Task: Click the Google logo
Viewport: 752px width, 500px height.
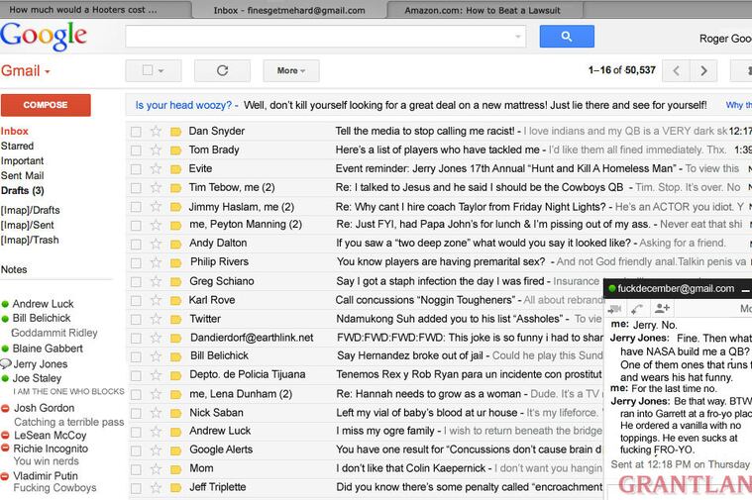Action: point(44,37)
